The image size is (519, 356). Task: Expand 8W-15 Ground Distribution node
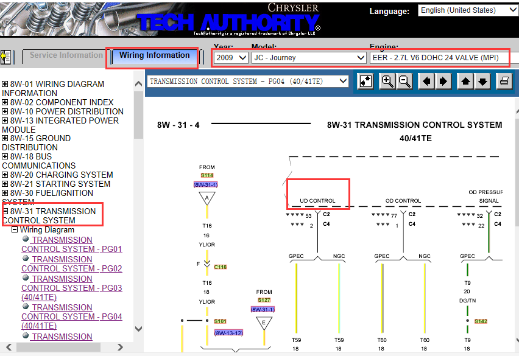click(5, 138)
